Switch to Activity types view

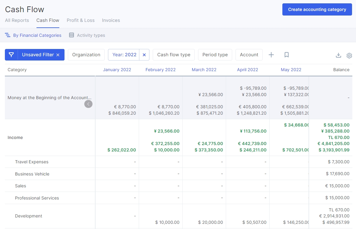tap(87, 35)
